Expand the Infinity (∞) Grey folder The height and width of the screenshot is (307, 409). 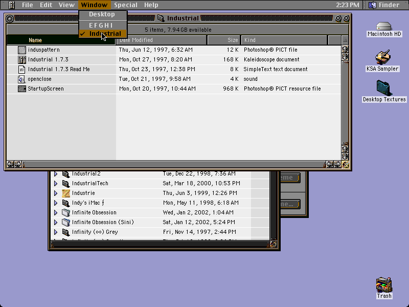(x=56, y=232)
